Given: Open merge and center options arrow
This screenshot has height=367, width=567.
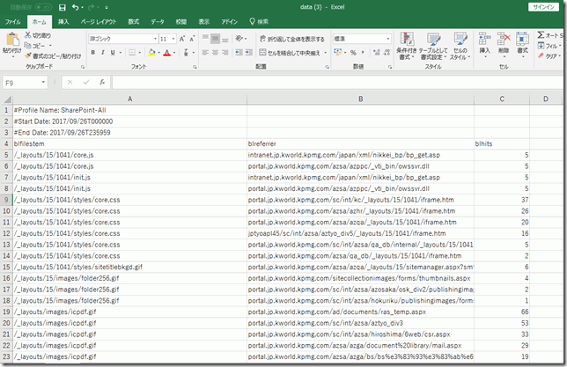Looking at the screenshot, I should [326, 53].
